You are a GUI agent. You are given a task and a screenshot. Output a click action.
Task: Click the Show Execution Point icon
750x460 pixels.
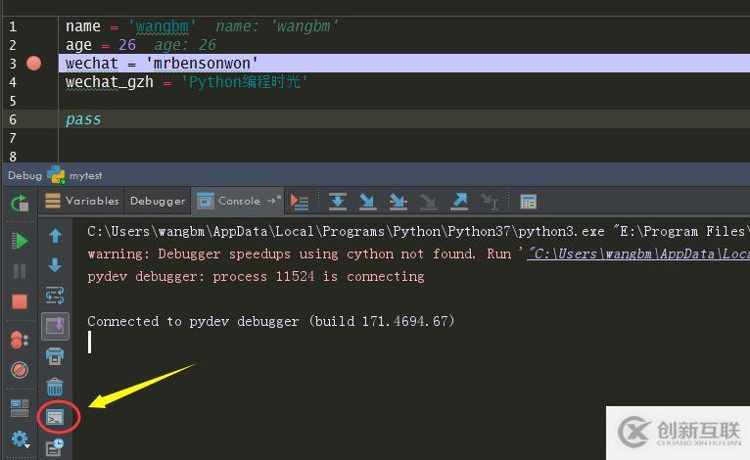(300, 202)
